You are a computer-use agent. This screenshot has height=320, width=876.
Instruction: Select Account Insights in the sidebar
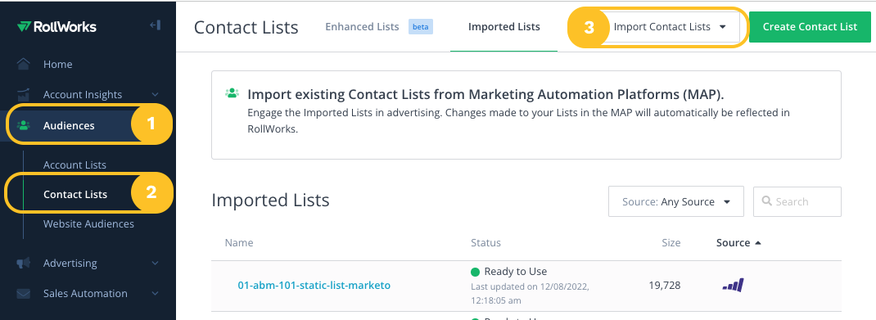tap(83, 94)
